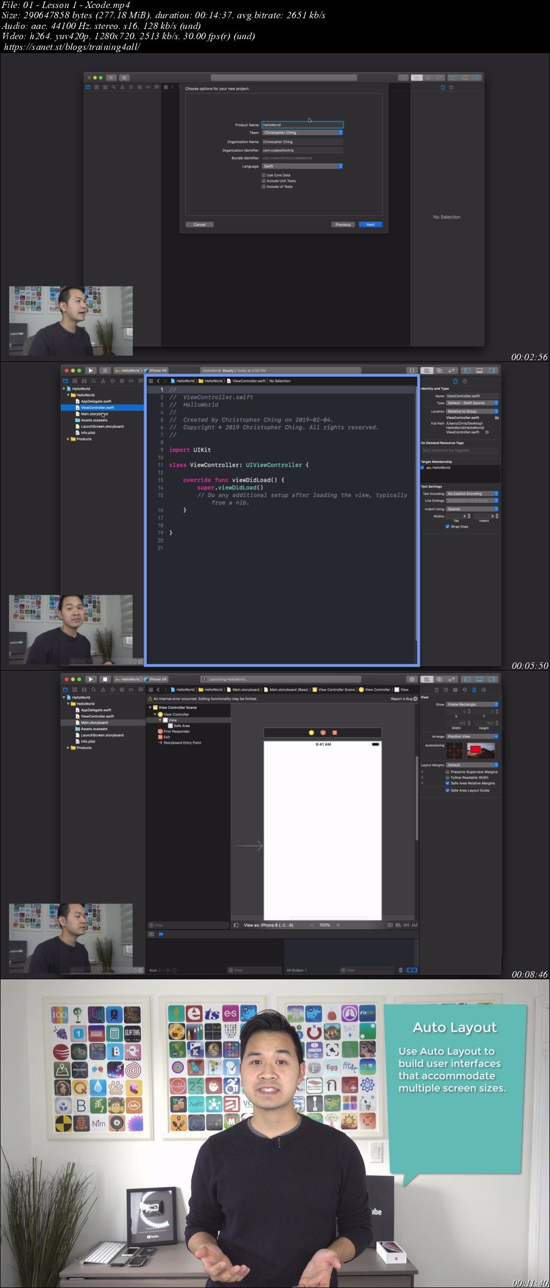Check Include UI Tests
Image resolution: width=550 pixels, height=1288 pixels.
(x=264, y=187)
